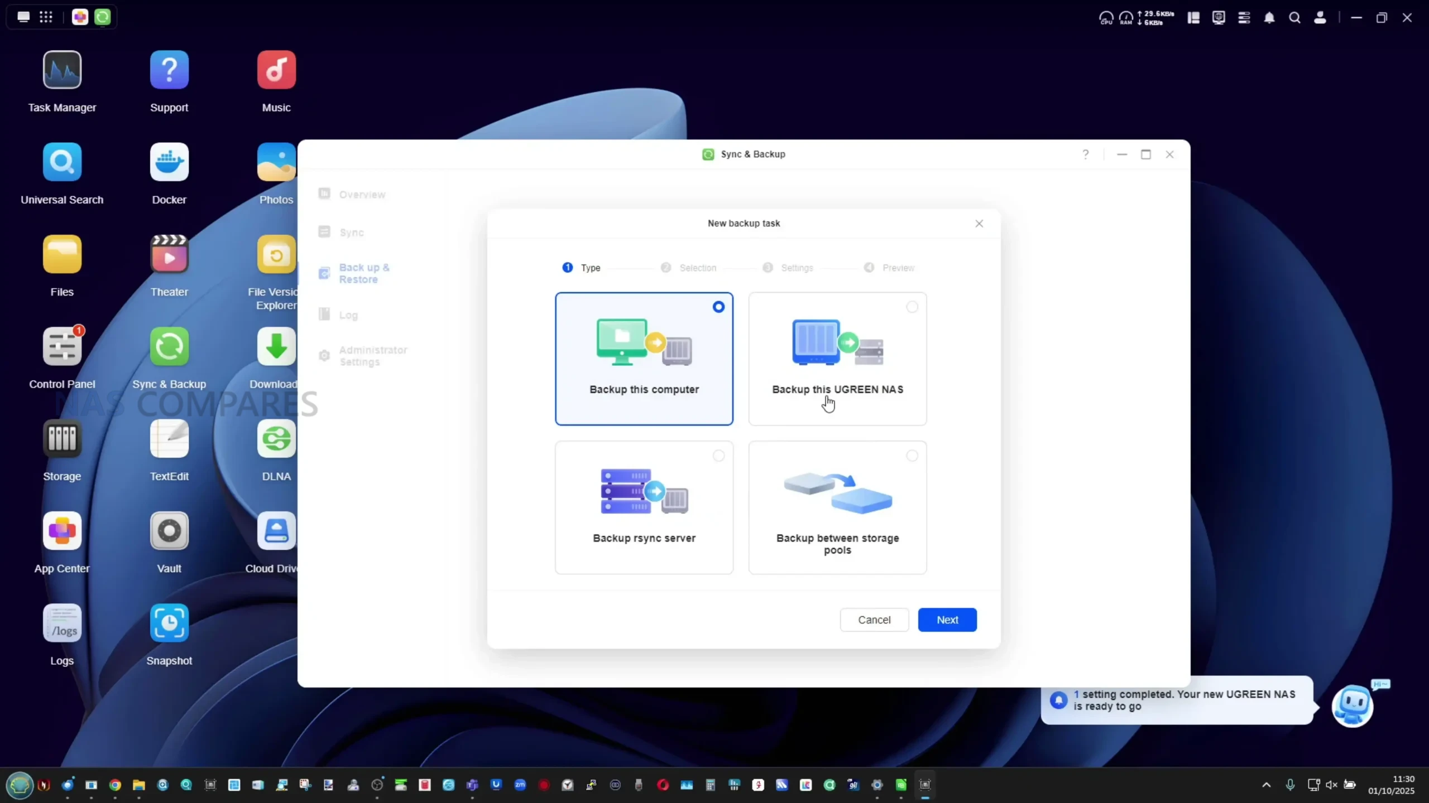The height and width of the screenshot is (803, 1429).
Task: Select Backup rsync server option
Action: tap(644, 507)
